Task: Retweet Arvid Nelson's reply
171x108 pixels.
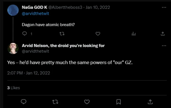Action: click(x=55, y=101)
